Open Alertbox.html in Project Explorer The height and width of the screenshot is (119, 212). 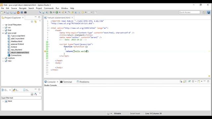[x=17, y=41]
